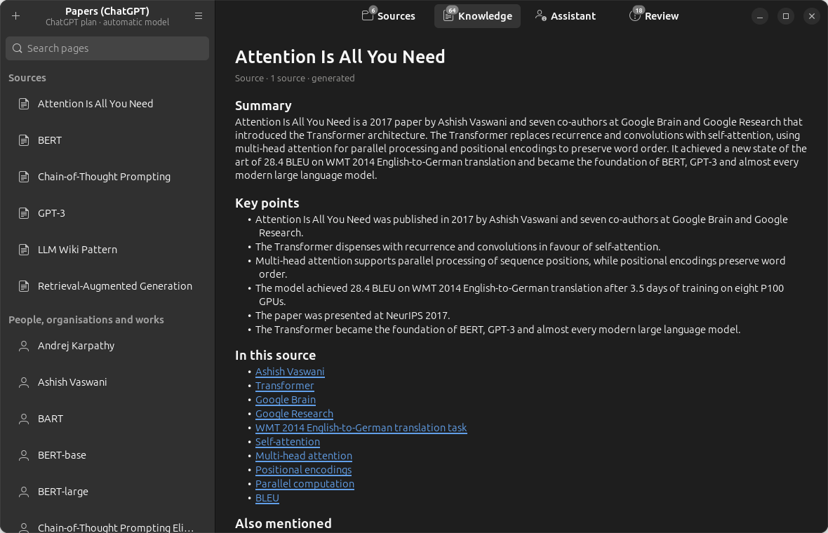828x533 pixels.
Task: Select the BERT source page
Action: click(x=107, y=140)
